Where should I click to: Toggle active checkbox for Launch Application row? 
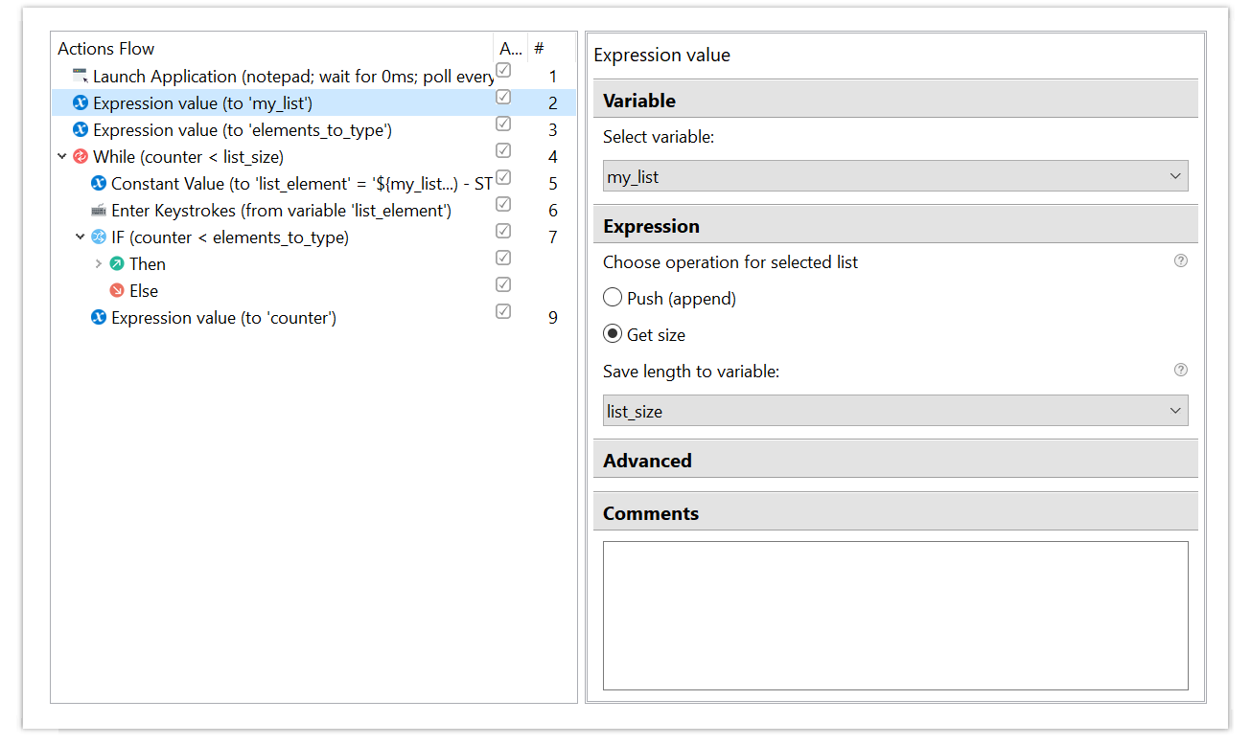coord(503,70)
